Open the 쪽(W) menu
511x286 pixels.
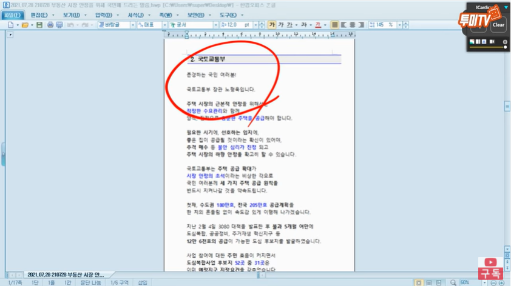coord(166,15)
